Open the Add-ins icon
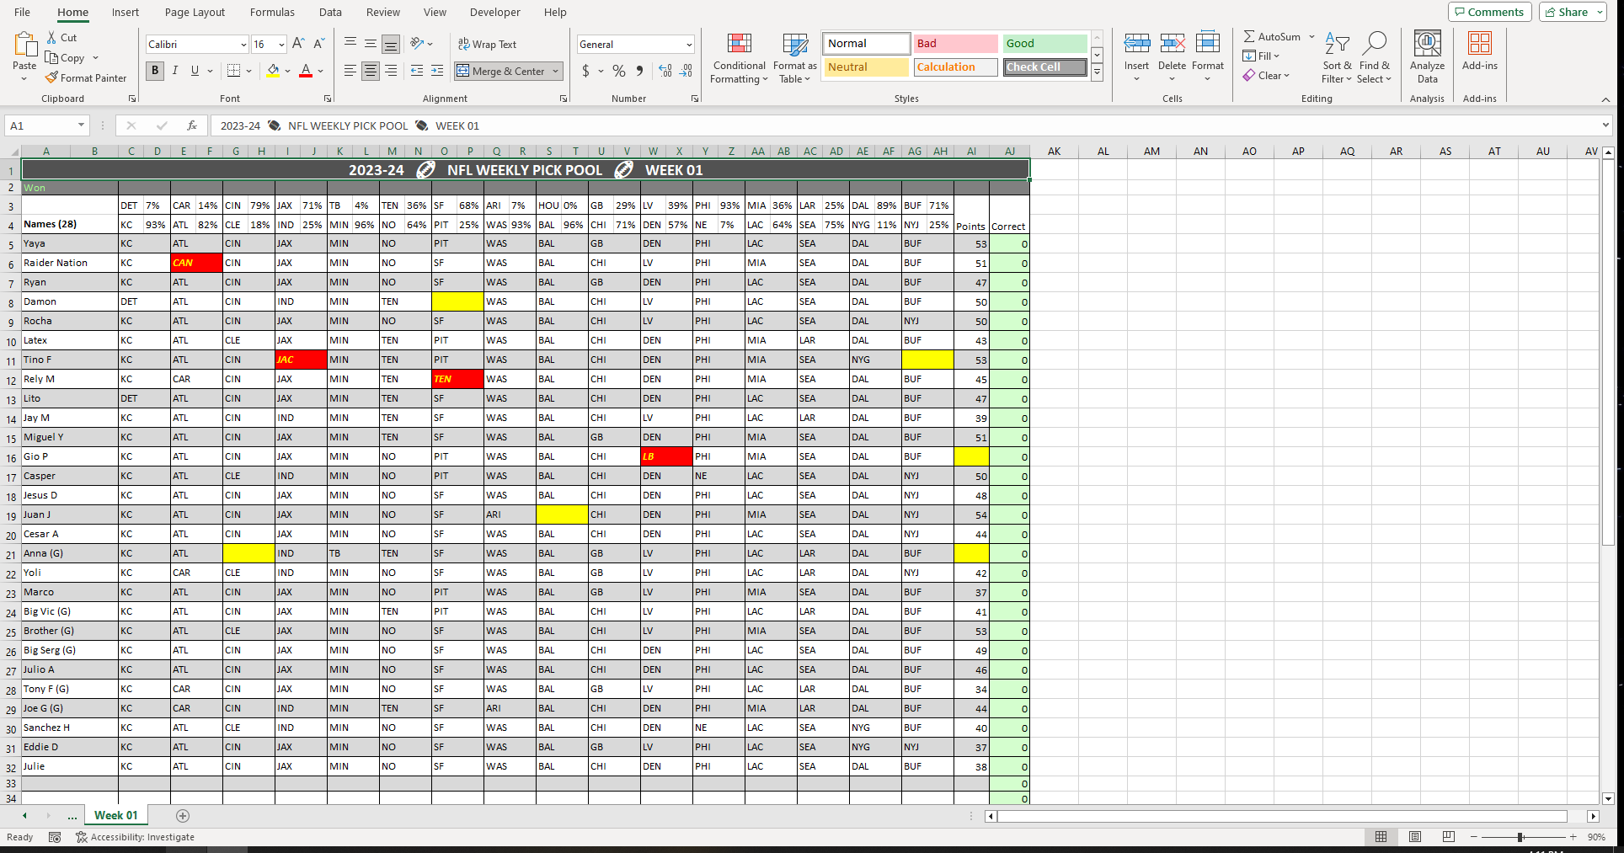 1479,44
